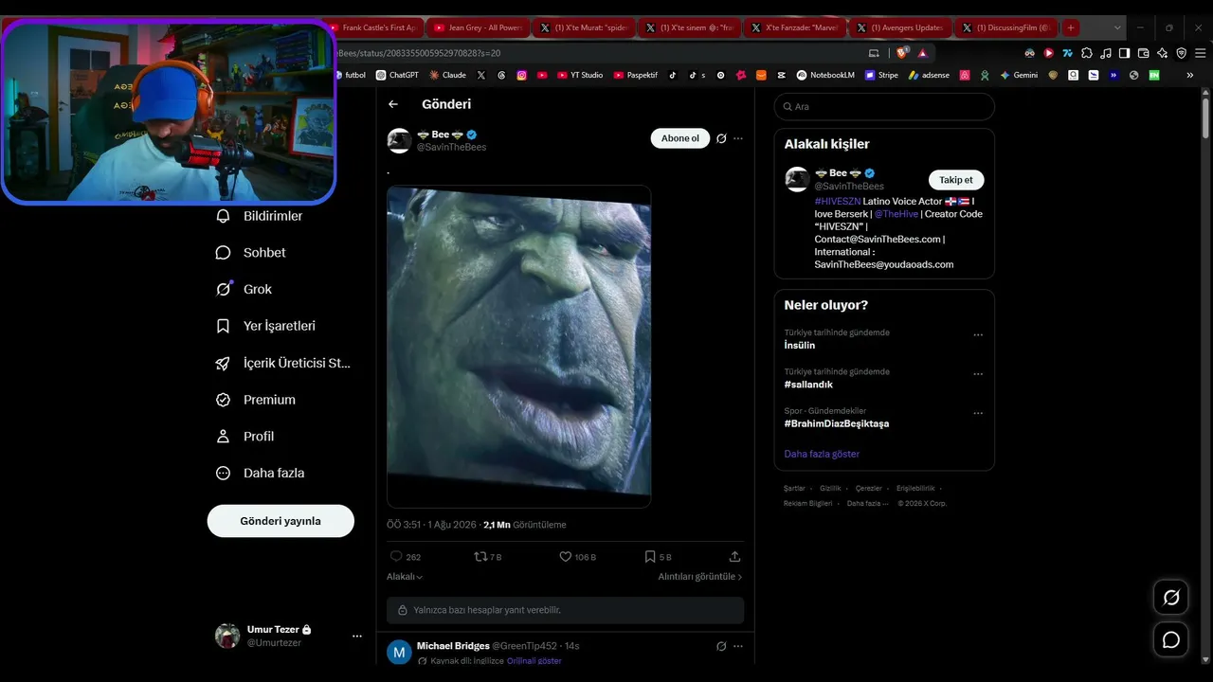
Task: Click Daha fazla göster under trends
Action: 822,454
